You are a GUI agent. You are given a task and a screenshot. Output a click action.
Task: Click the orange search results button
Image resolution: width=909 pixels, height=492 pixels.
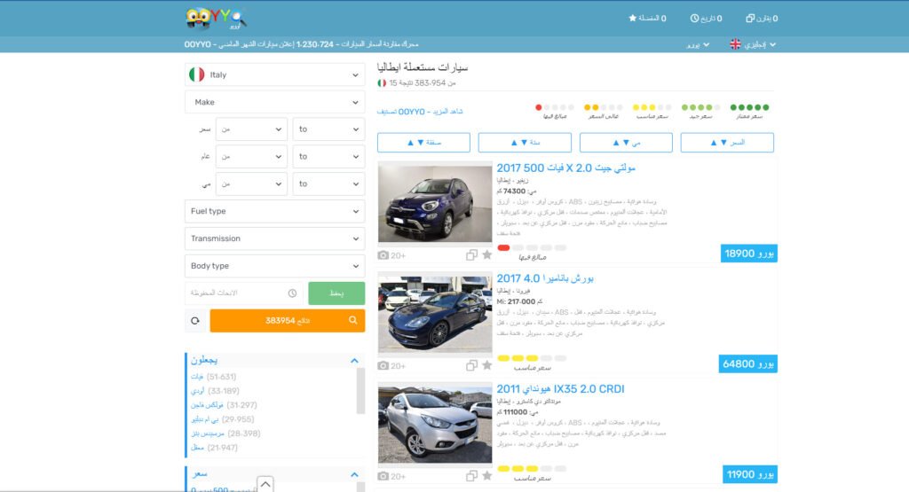point(287,321)
